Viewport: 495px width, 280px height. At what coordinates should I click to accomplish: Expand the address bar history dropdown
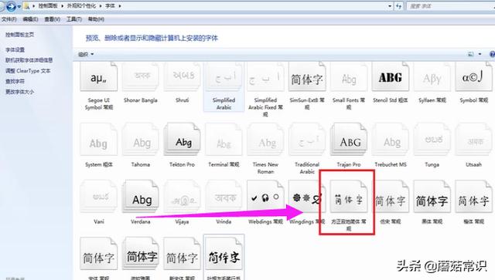click(x=390, y=6)
